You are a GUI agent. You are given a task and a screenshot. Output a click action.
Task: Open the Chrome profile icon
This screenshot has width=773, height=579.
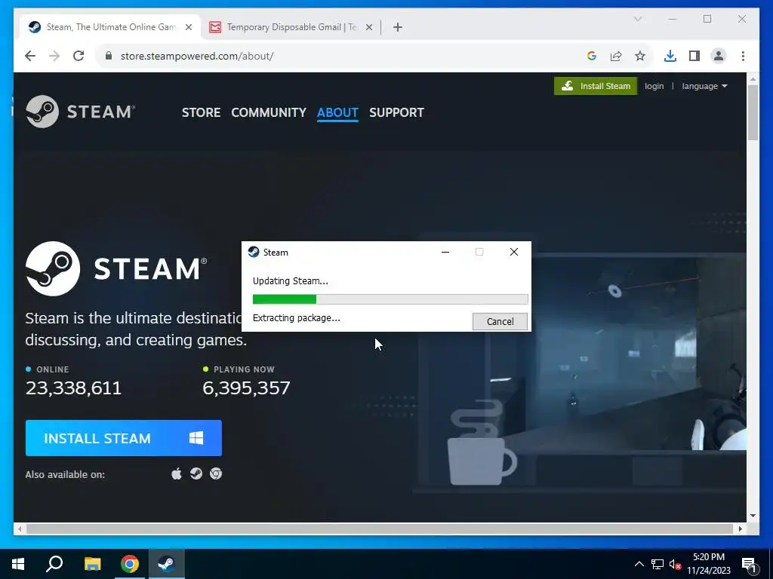point(719,56)
